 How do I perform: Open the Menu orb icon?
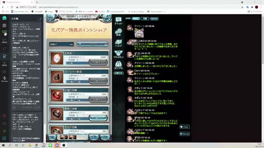click(x=107, y=18)
